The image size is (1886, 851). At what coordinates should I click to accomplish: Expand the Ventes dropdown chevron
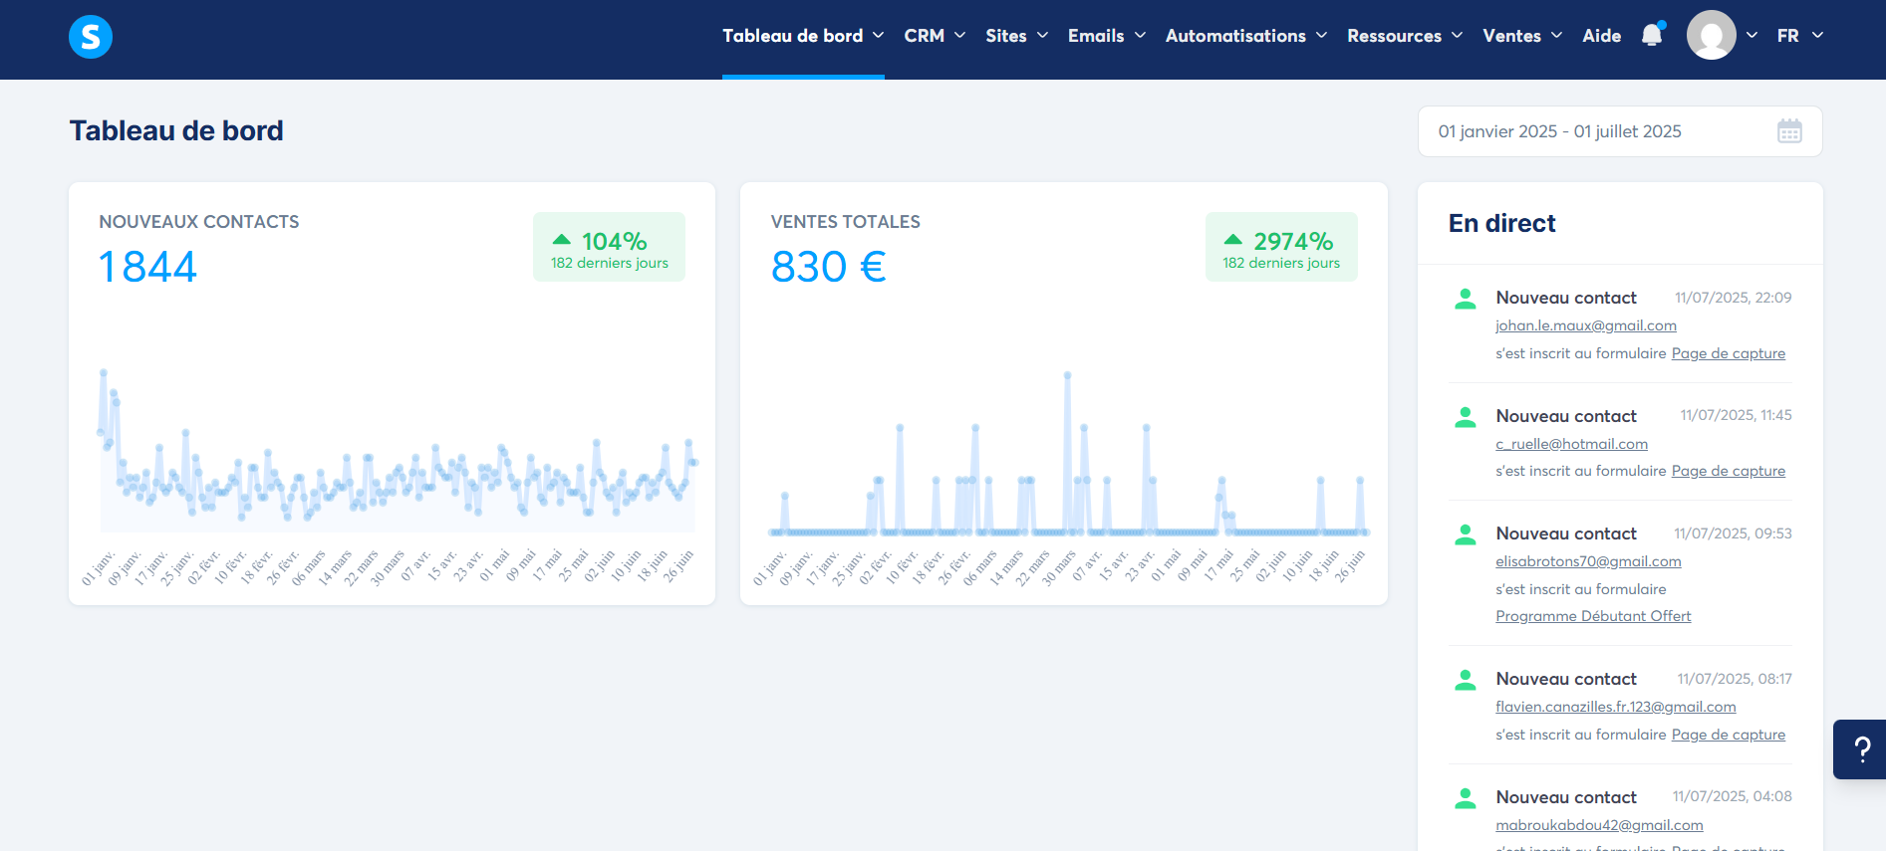point(1556,36)
